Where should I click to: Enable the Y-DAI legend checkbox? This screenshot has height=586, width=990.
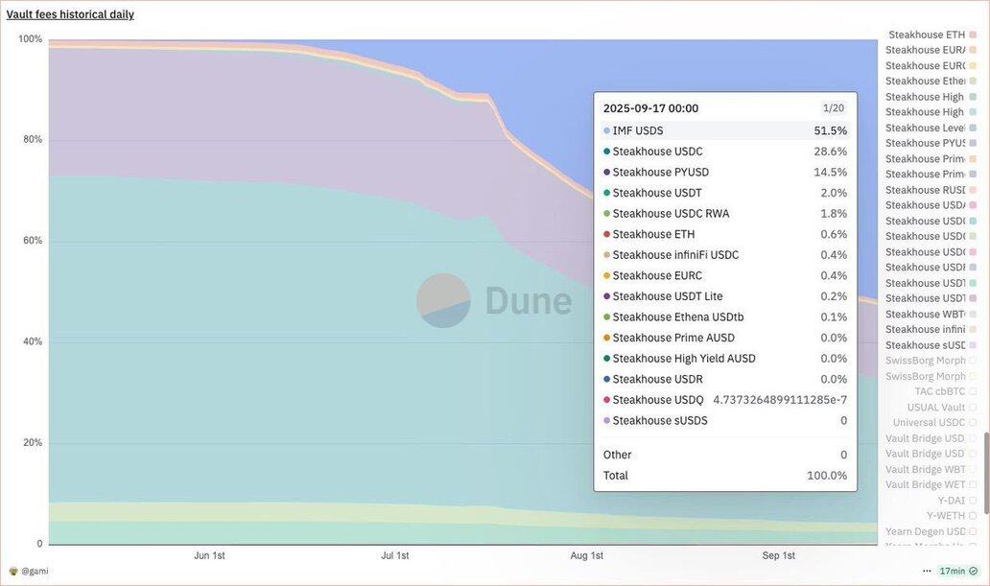[x=973, y=500]
